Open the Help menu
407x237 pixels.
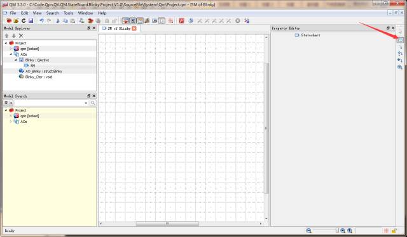102,13
